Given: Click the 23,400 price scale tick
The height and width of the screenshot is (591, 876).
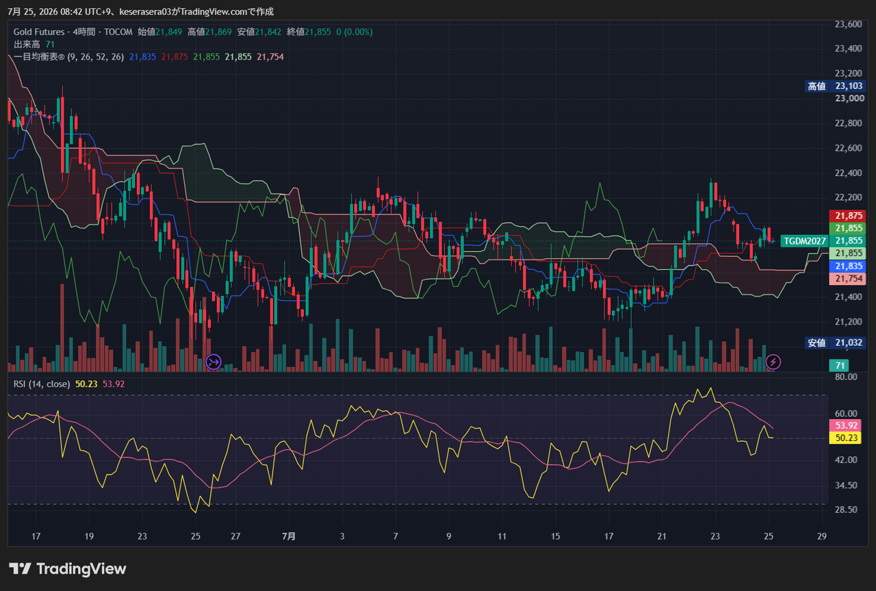Looking at the screenshot, I should click(849, 49).
